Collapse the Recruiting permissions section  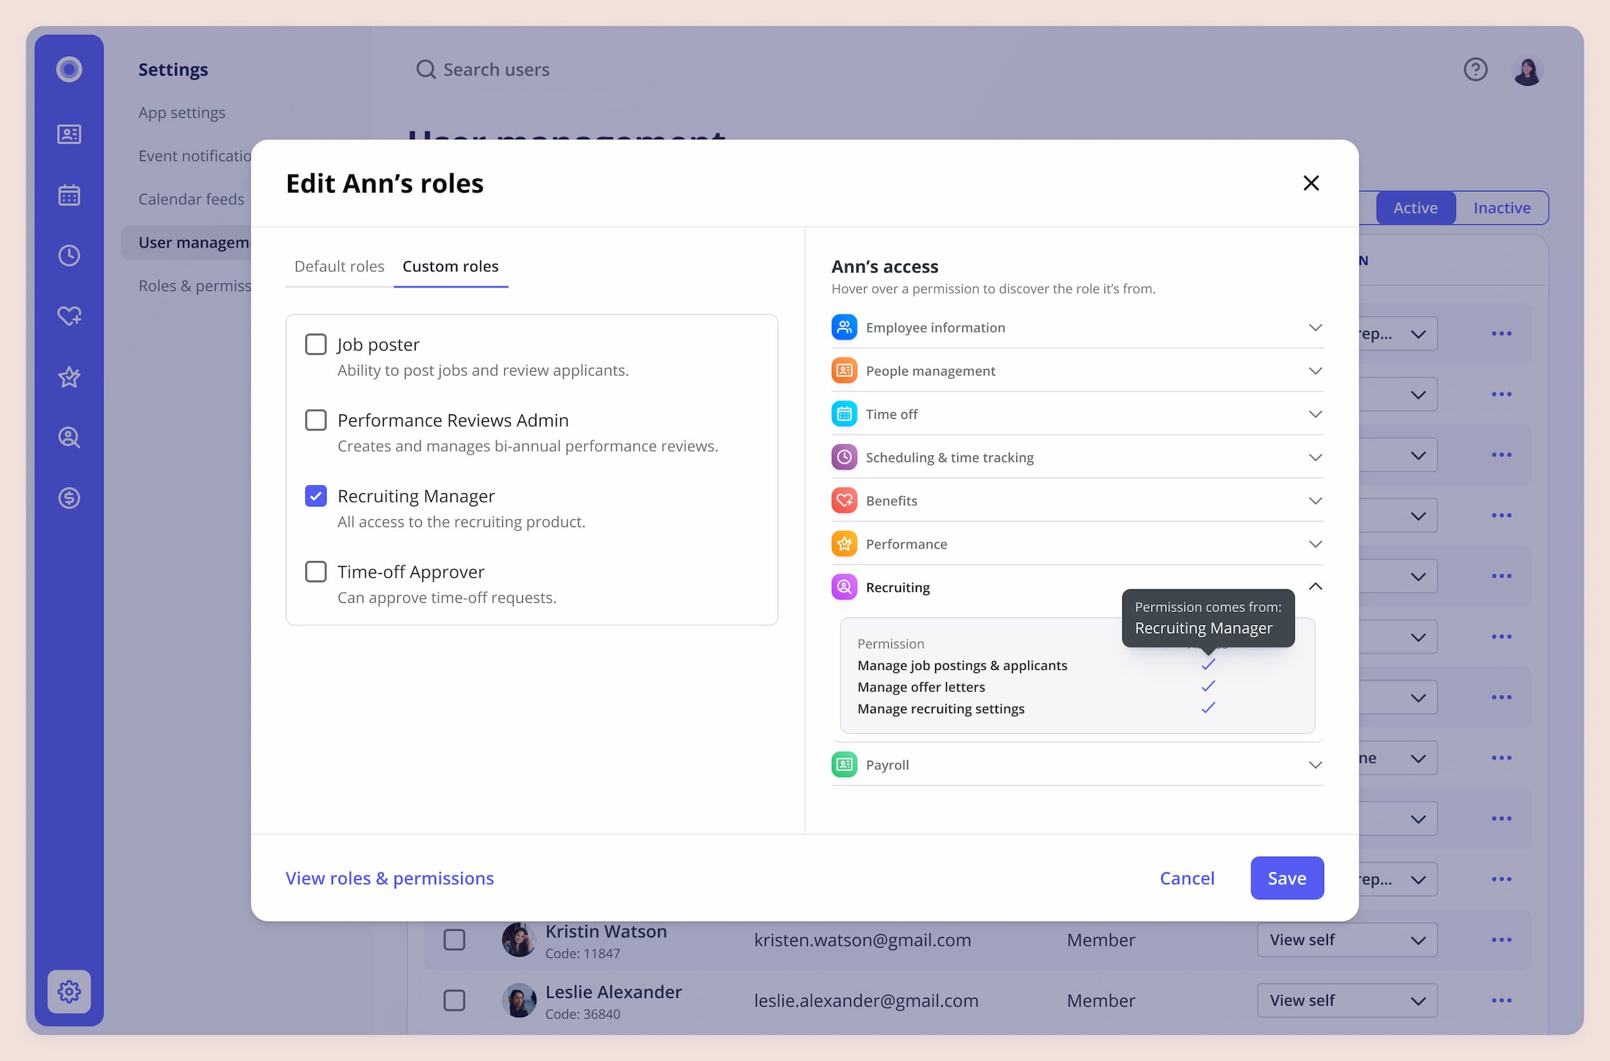(x=1314, y=587)
